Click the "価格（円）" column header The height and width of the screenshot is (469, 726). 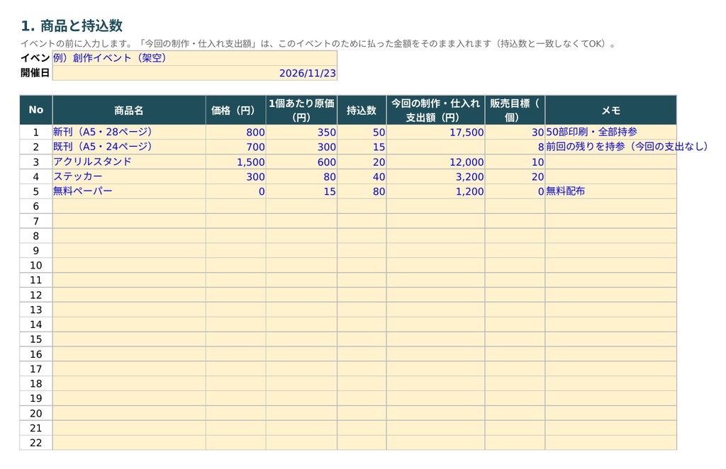(235, 110)
